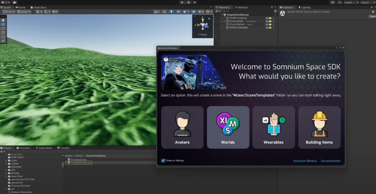The image size is (376, 194).
Task: Uncheck Show at Startup checkbox
Action: tap(163, 161)
